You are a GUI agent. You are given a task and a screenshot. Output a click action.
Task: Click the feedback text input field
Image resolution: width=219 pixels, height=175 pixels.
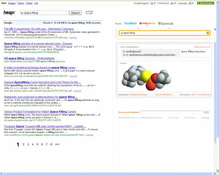pos(171,112)
